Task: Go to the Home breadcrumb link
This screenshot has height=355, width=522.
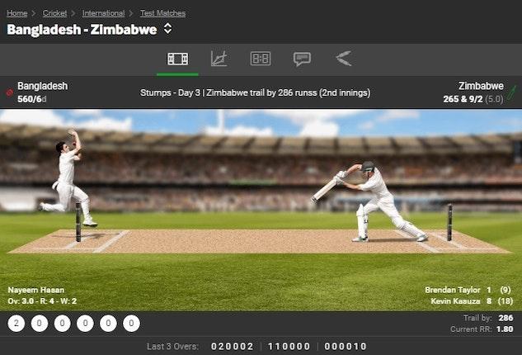Action: [17, 13]
